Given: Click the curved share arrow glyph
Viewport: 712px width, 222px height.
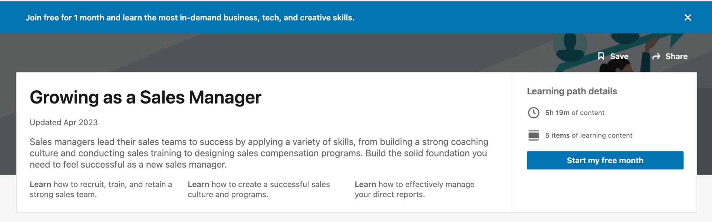Looking at the screenshot, I should pyautogui.click(x=656, y=56).
